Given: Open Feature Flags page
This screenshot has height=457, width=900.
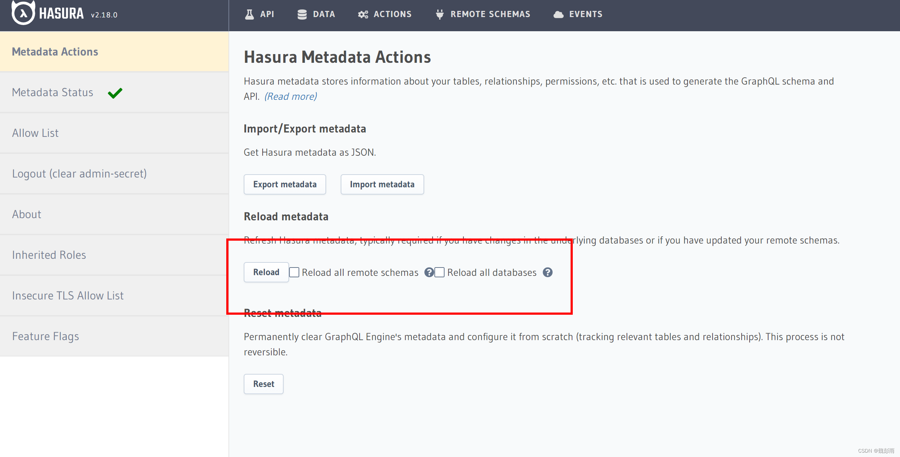Looking at the screenshot, I should pos(45,336).
